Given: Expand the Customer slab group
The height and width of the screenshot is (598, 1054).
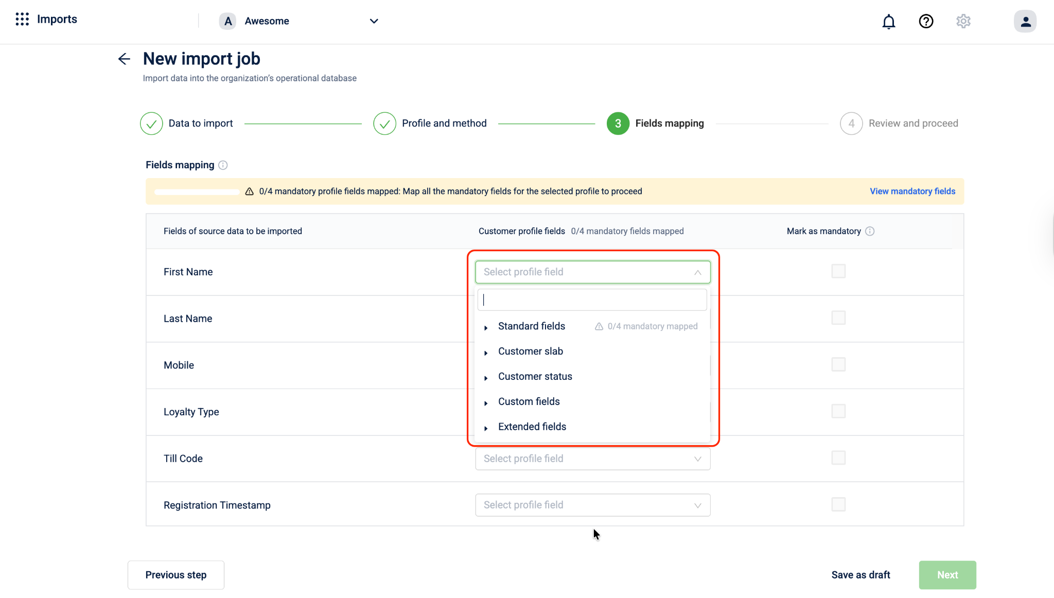Looking at the screenshot, I should 486,353.
